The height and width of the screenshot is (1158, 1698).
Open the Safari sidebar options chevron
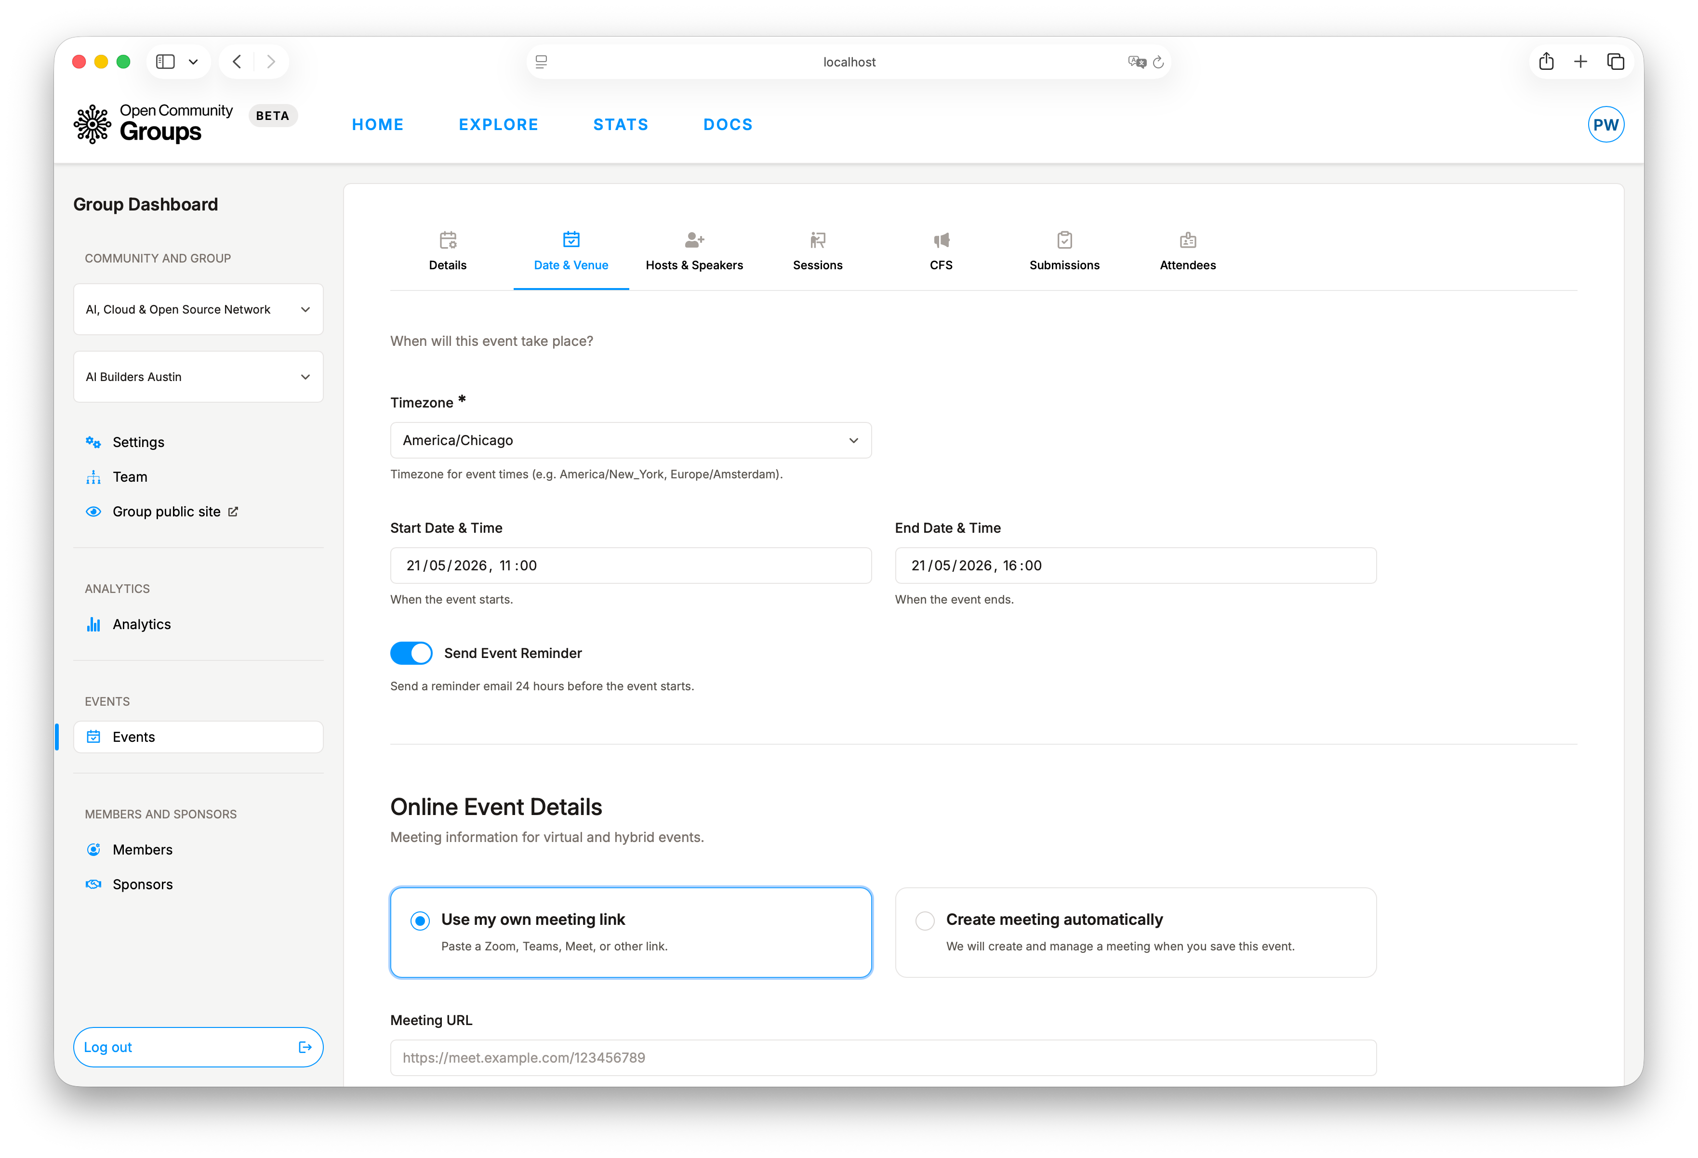194,62
